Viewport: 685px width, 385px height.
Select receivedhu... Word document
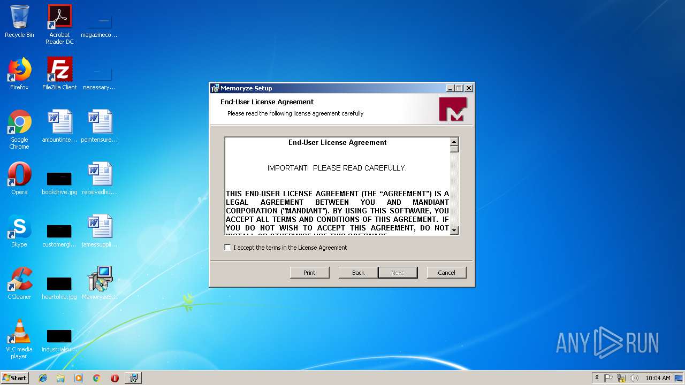(x=99, y=179)
